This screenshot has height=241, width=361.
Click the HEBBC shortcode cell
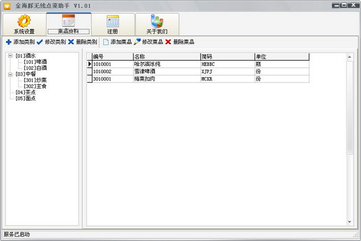coord(228,64)
